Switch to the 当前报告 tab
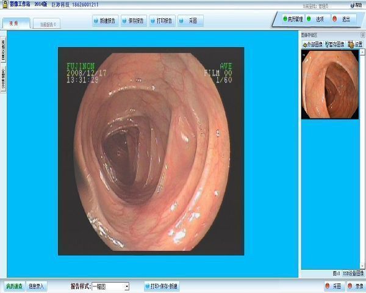The image size is (366, 293). (x=48, y=24)
